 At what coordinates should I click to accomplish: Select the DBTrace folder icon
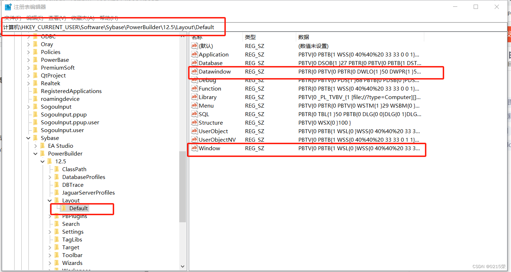(57, 185)
